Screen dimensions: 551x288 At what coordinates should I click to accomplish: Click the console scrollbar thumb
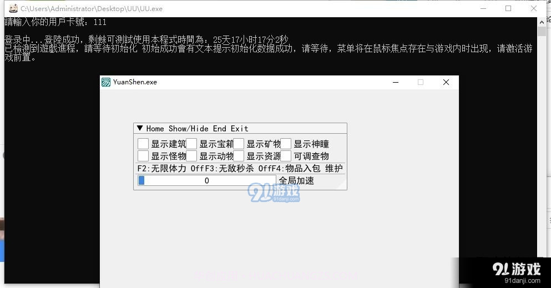pos(542,31)
